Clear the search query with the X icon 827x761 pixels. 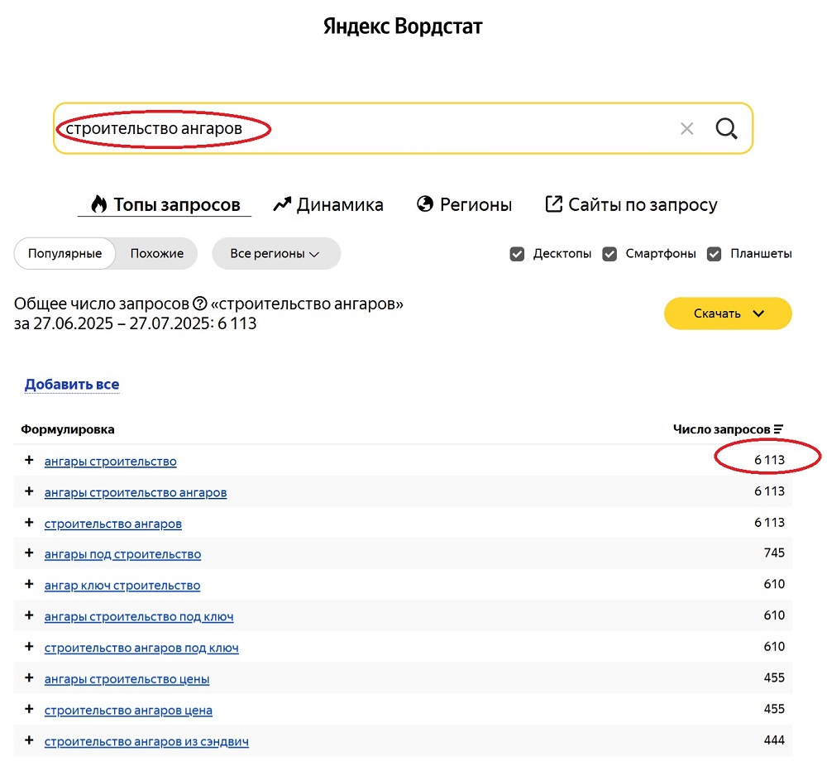point(686,128)
